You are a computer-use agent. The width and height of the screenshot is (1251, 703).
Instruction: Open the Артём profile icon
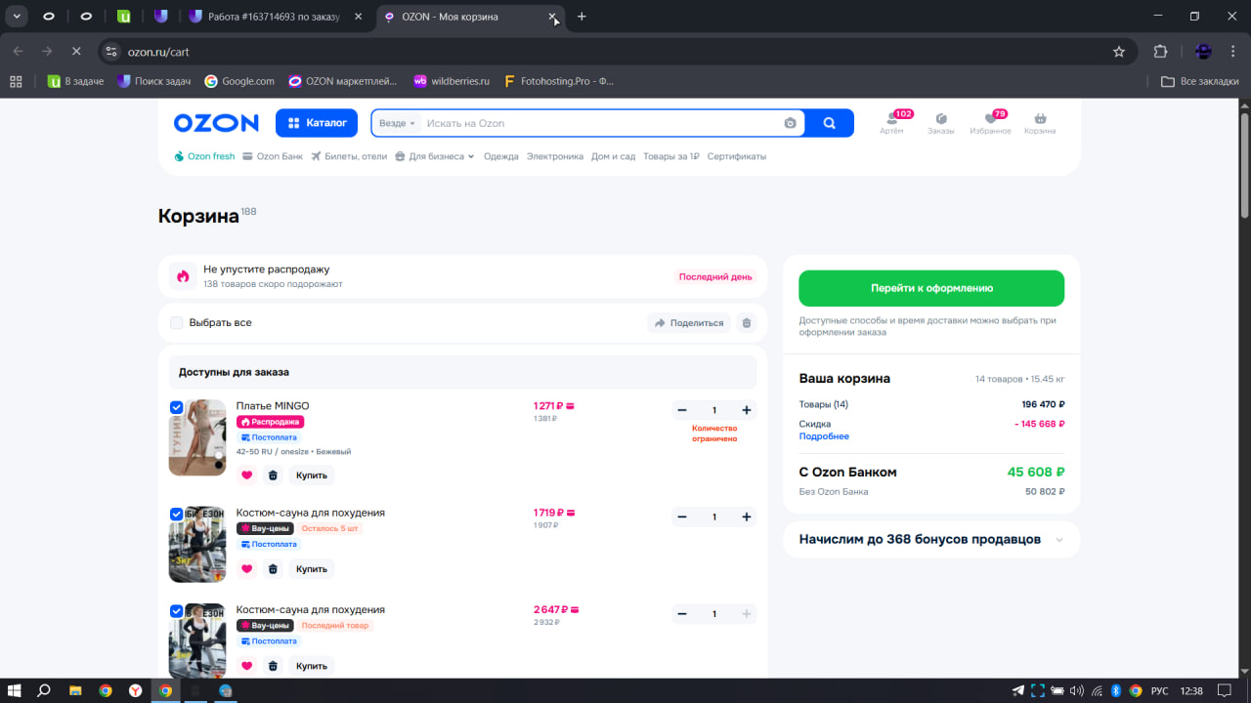click(x=891, y=122)
